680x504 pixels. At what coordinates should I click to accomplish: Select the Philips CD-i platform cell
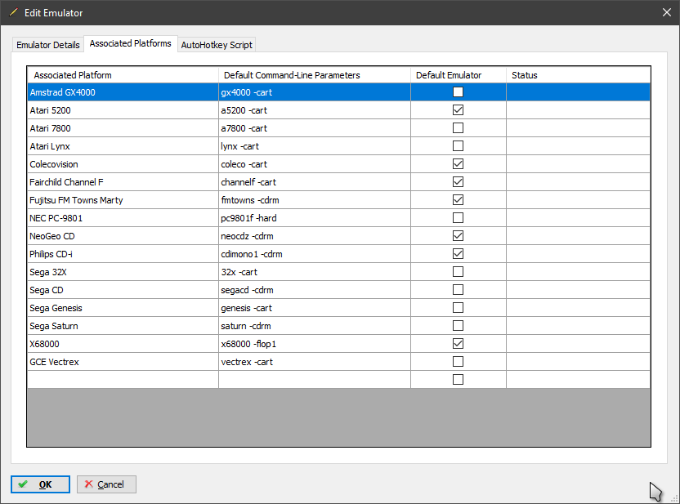123,254
